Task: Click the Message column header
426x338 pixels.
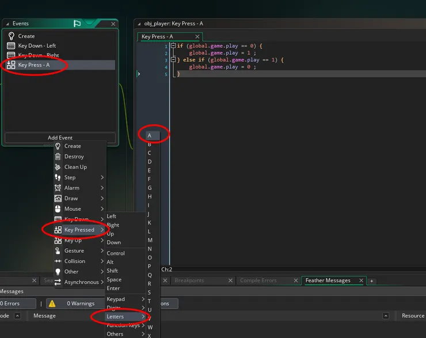Action: pos(44,316)
